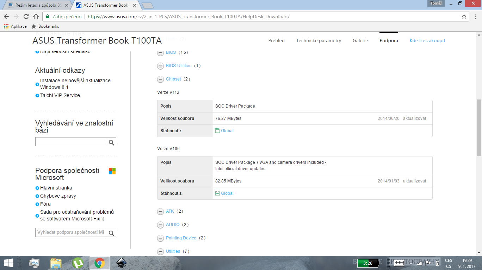
Task: Open the 'Chybové zprávy' link
Action: pyautogui.click(x=58, y=196)
